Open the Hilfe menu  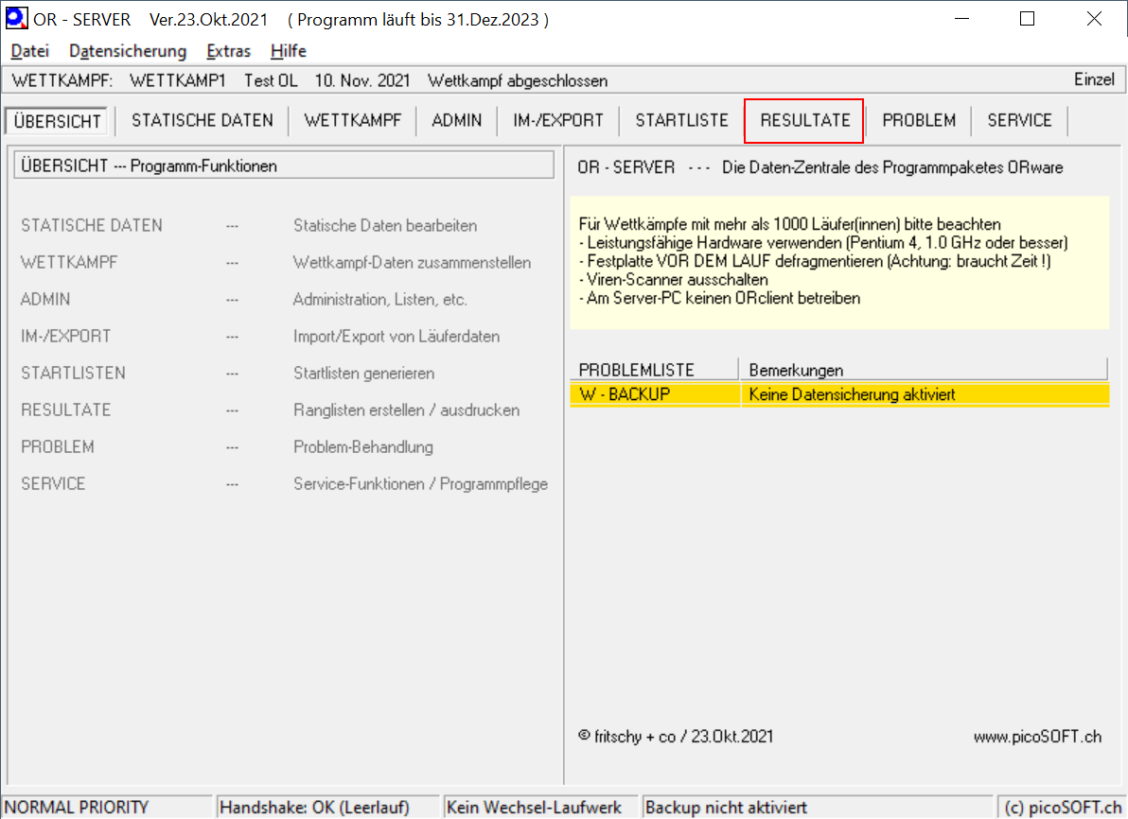click(289, 51)
